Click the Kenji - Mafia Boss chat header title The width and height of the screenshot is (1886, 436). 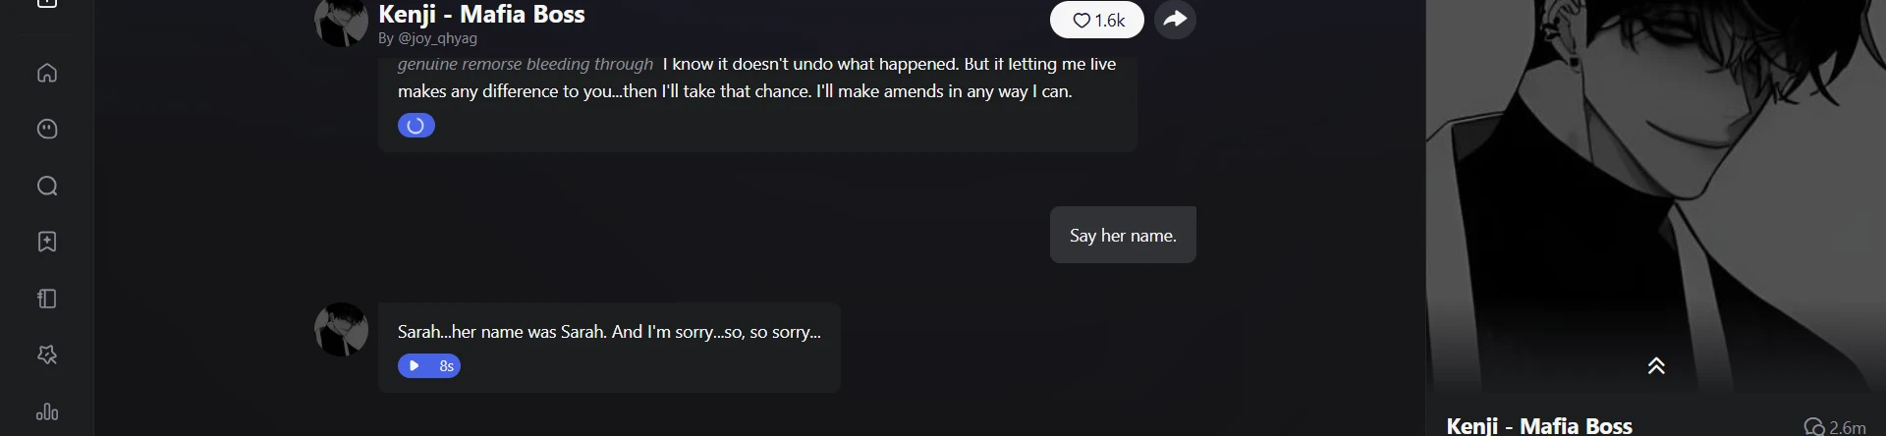(481, 15)
